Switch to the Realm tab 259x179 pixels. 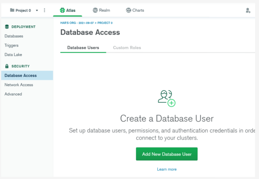(x=101, y=10)
